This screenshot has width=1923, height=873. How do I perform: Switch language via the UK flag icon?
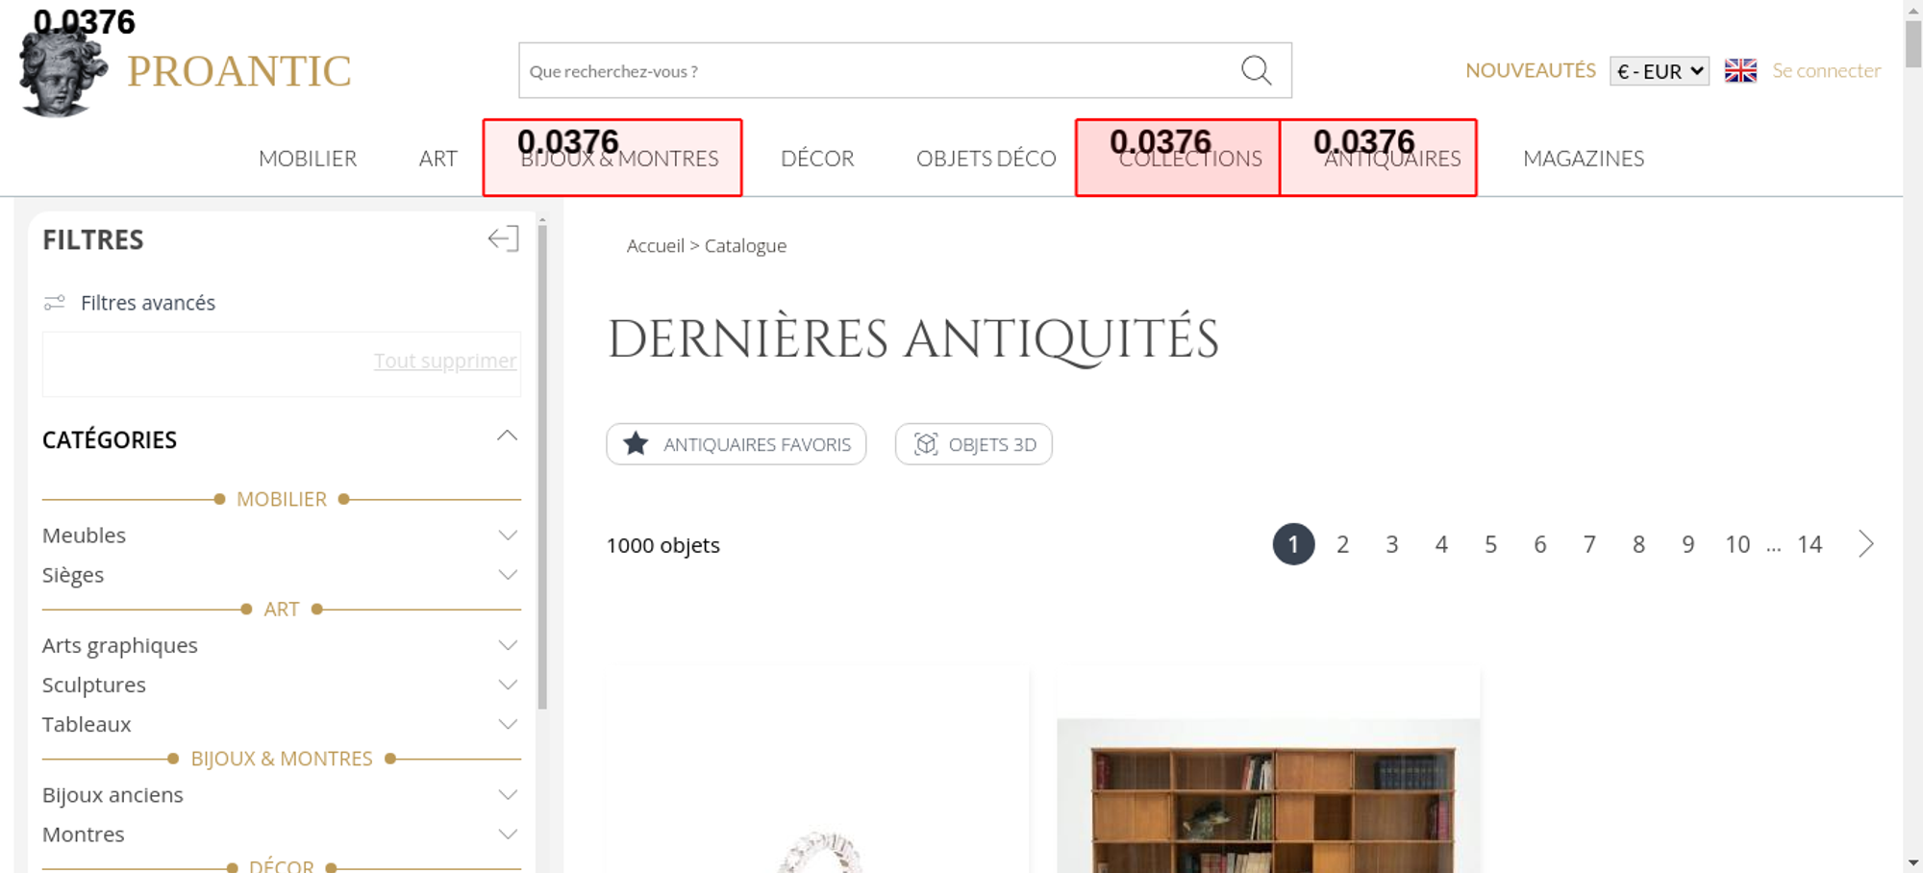[x=1740, y=71]
